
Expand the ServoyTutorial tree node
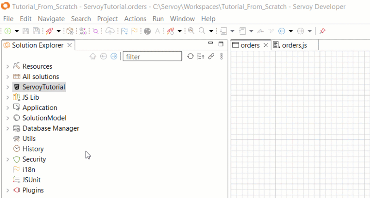(7, 87)
